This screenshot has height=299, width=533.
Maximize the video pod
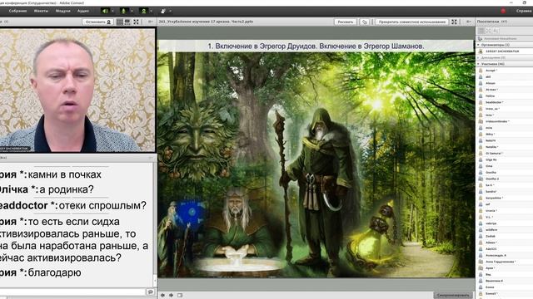pyautogui.click(x=136, y=22)
